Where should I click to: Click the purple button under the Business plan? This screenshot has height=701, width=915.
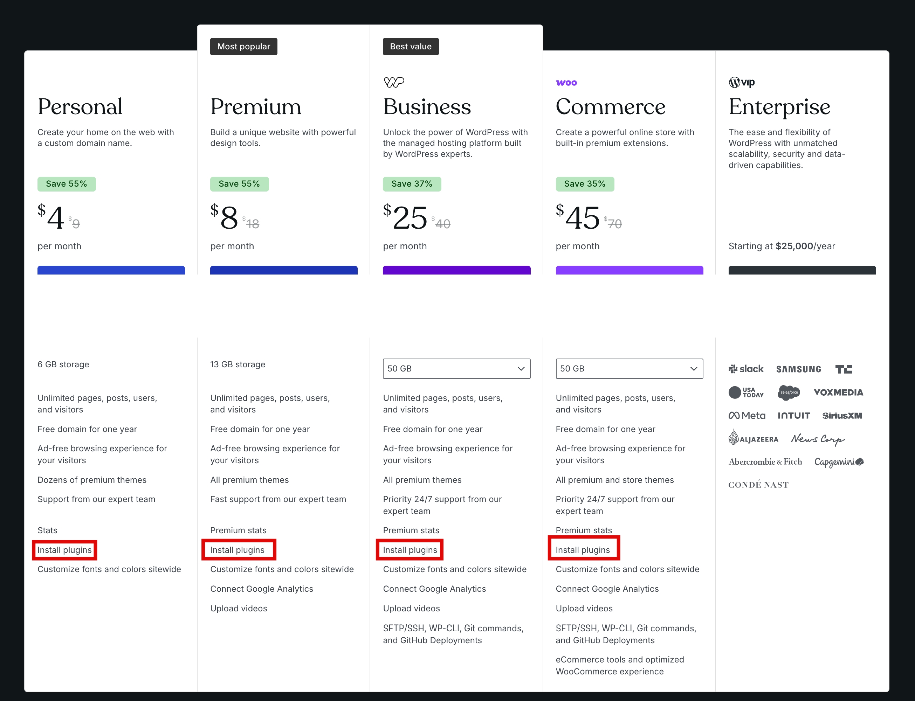pyautogui.click(x=456, y=270)
